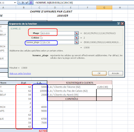Click the collapse-dialog icon for Plage field

(76, 33)
